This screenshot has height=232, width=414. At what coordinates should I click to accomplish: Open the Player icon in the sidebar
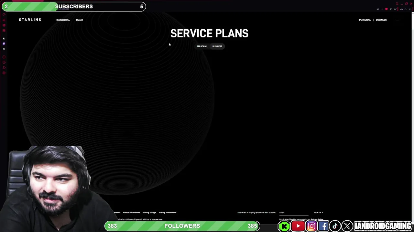coord(4,57)
